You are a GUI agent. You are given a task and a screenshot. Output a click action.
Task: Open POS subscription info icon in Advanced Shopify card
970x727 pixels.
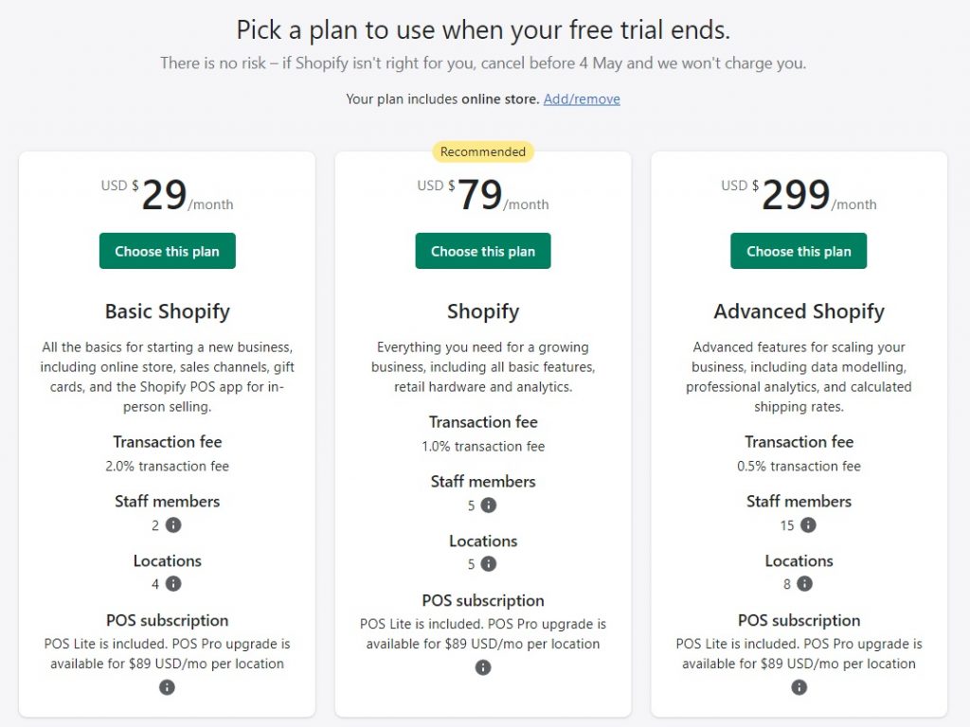[x=799, y=687]
